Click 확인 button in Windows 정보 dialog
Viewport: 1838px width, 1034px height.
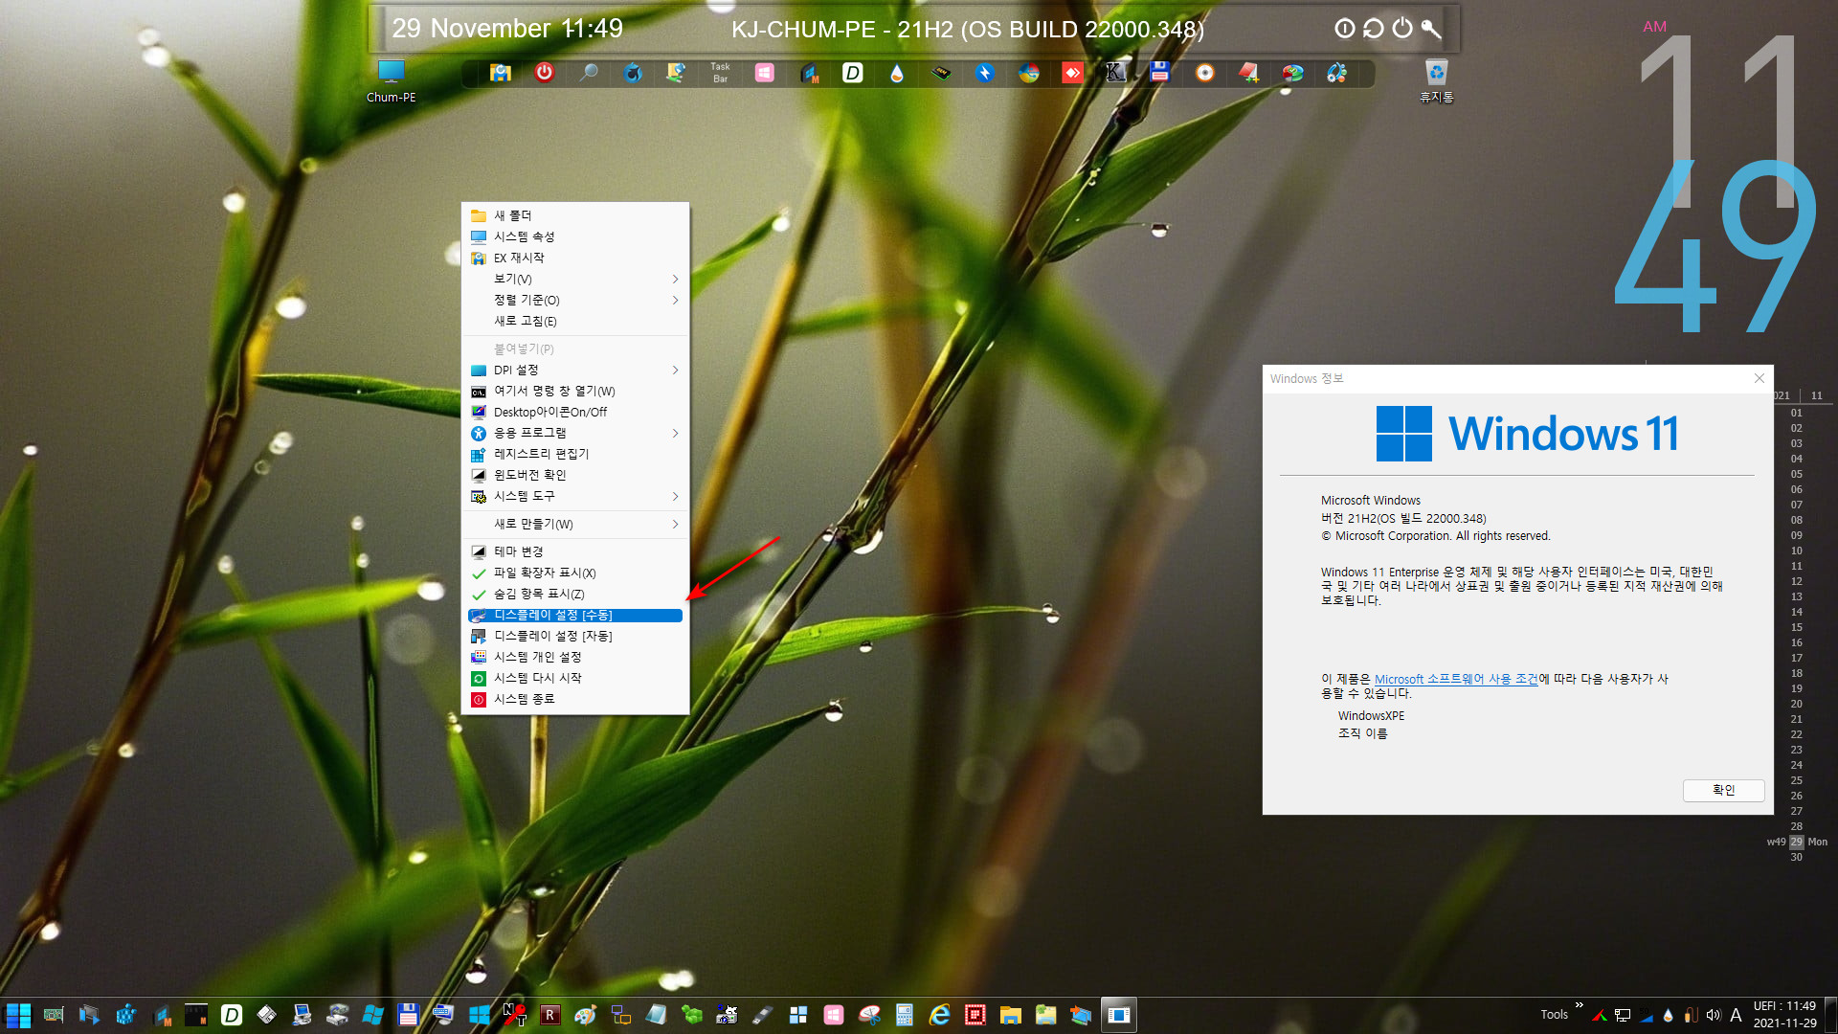(x=1723, y=790)
